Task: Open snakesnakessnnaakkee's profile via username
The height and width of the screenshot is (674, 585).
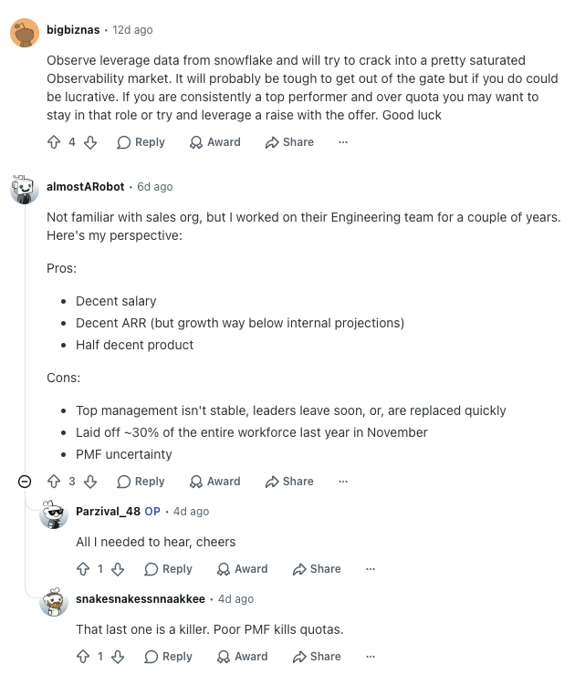Action: 141,599
